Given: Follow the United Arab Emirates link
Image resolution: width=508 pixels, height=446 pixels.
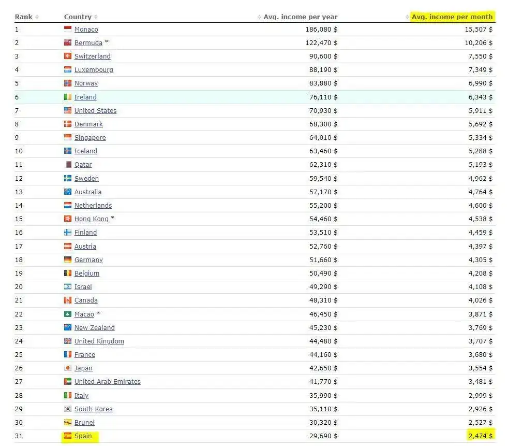Looking at the screenshot, I should [x=107, y=382].
